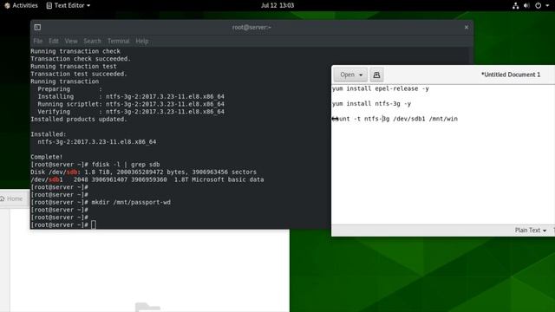Open the Terminal menu

tap(119, 41)
